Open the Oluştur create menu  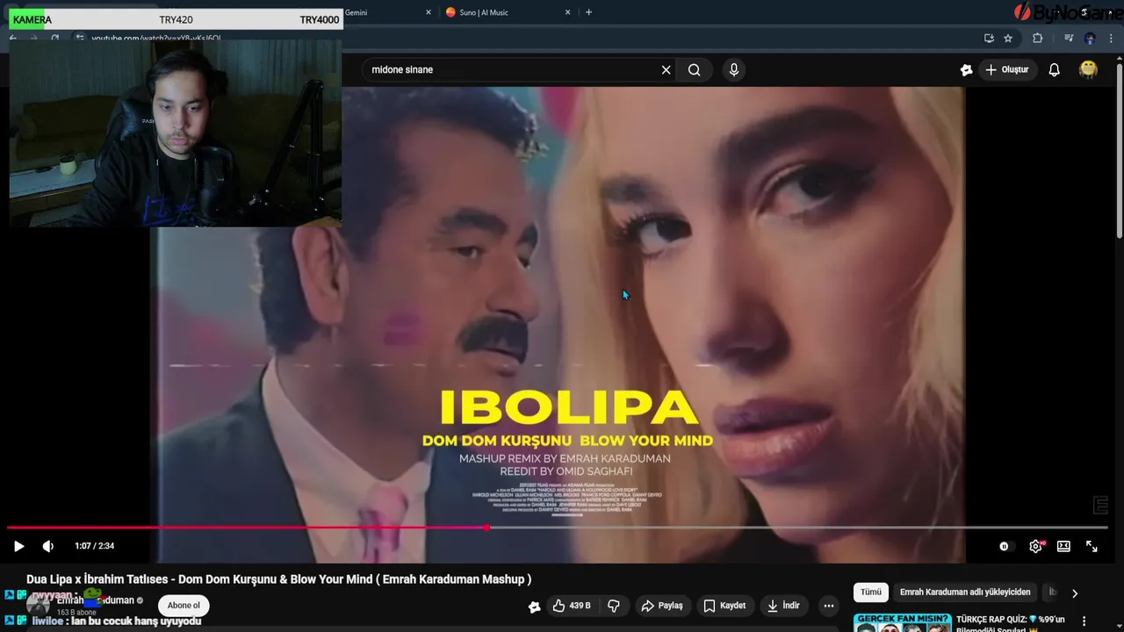[x=1006, y=69]
